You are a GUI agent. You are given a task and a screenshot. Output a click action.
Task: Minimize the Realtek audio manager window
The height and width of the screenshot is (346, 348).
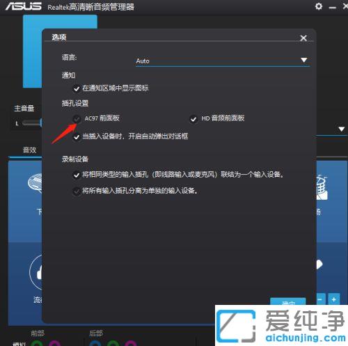(333, 8)
